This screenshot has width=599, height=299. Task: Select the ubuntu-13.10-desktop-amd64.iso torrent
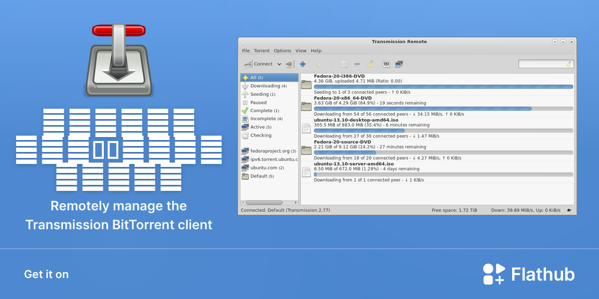(x=437, y=128)
